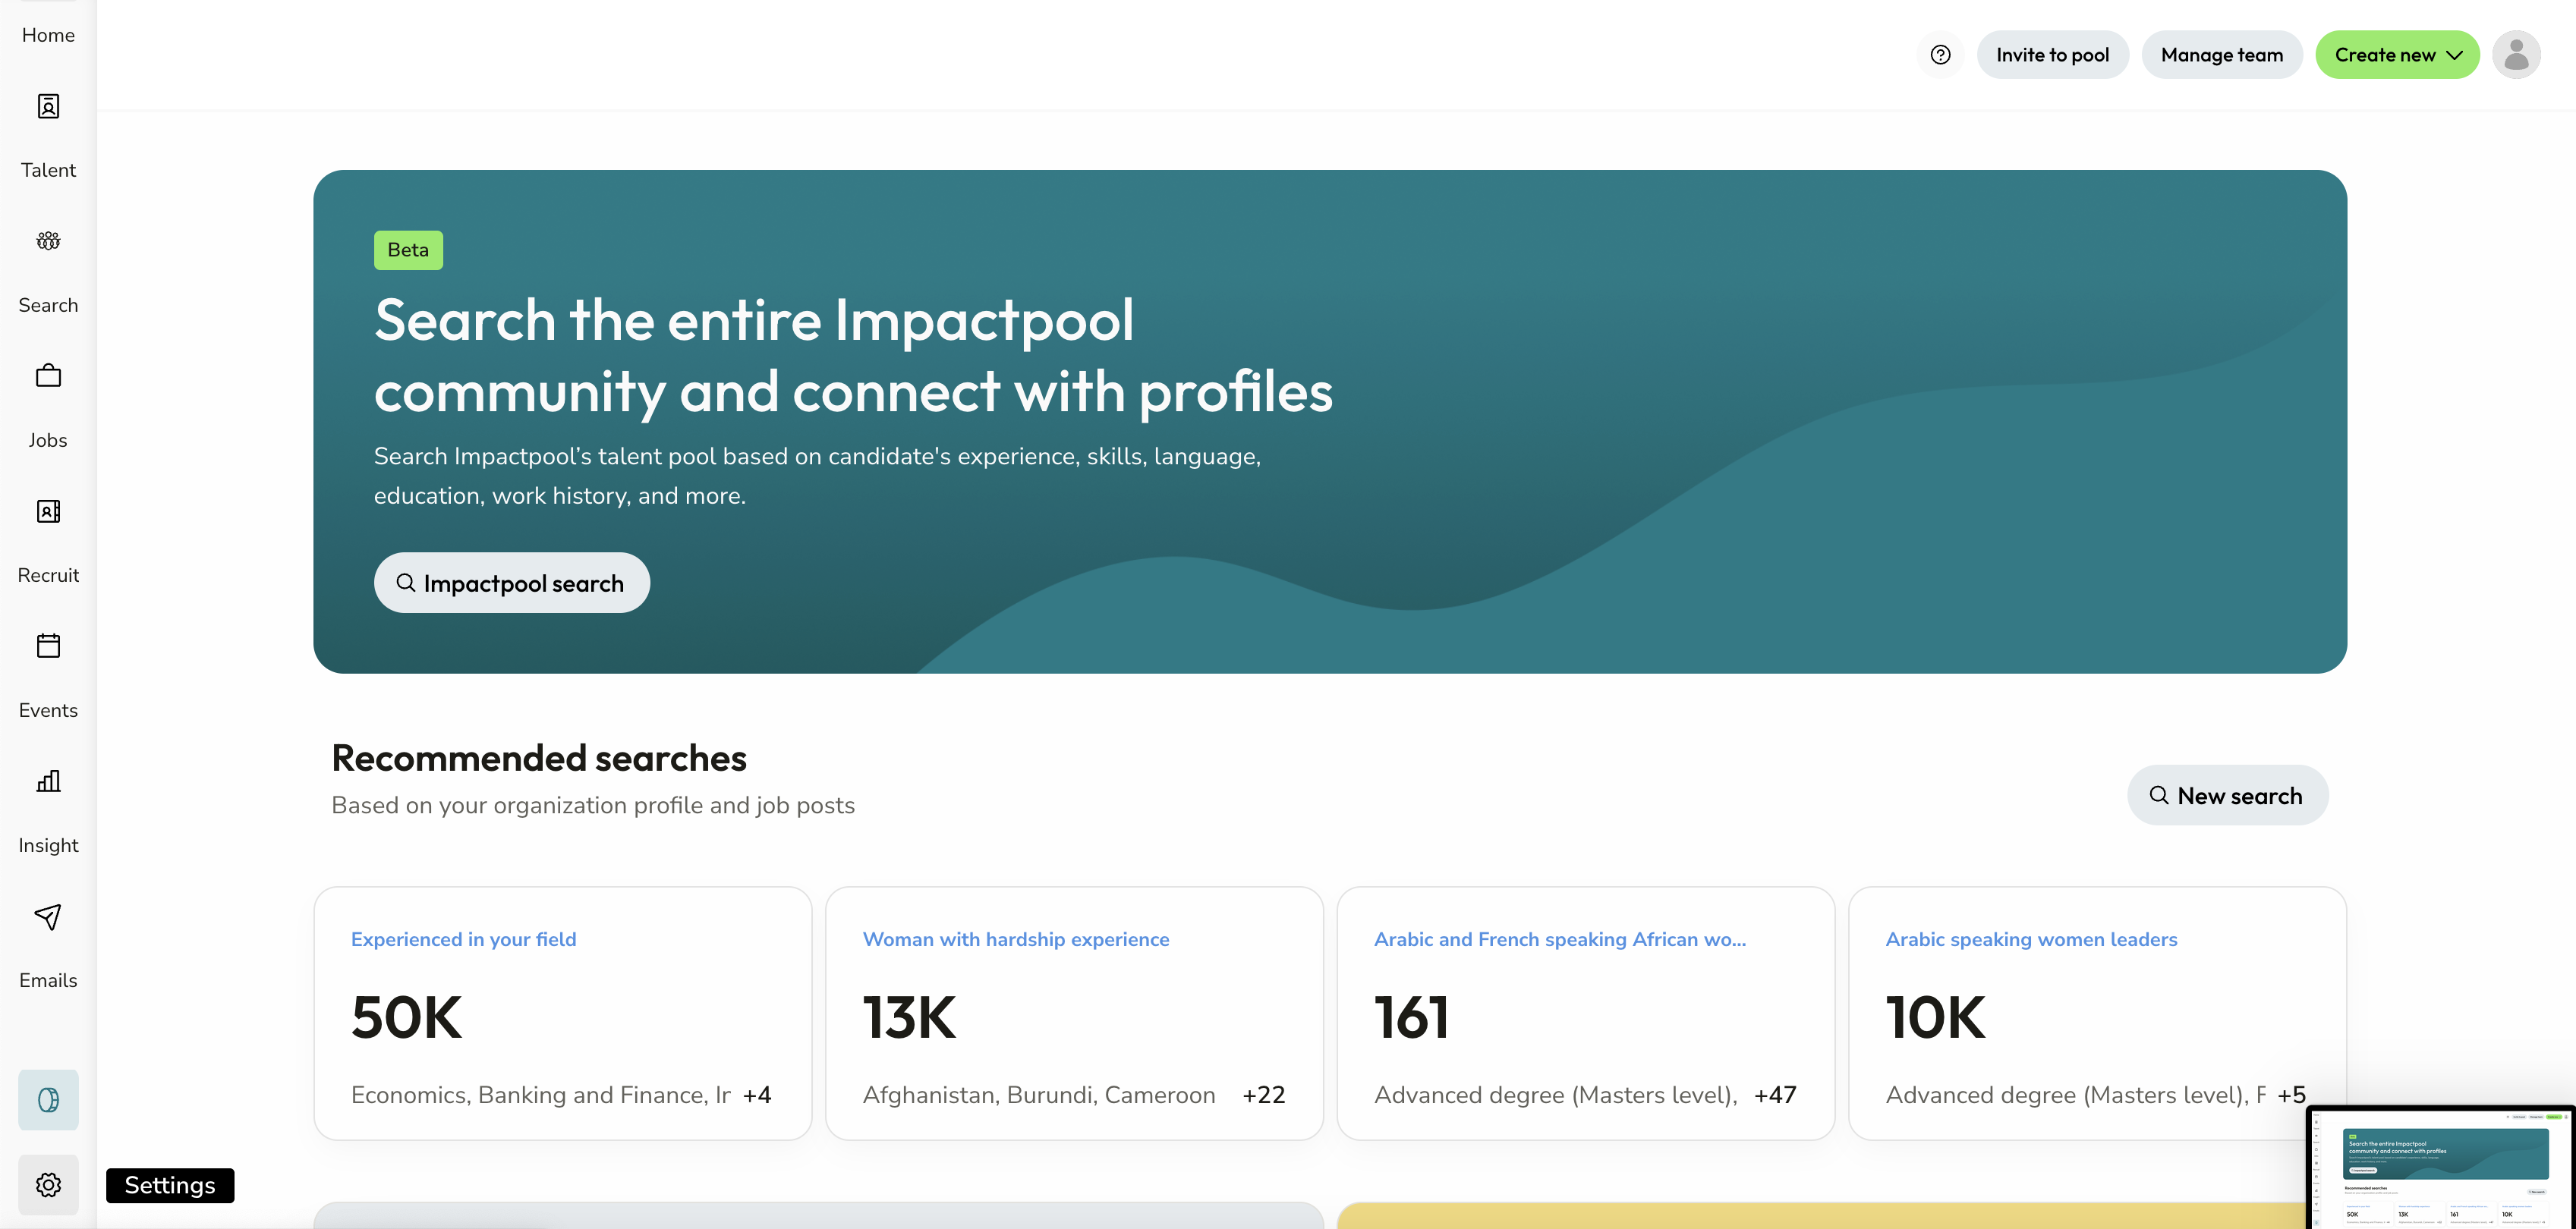
Task: Open the help question mark icon
Action: coord(1940,55)
